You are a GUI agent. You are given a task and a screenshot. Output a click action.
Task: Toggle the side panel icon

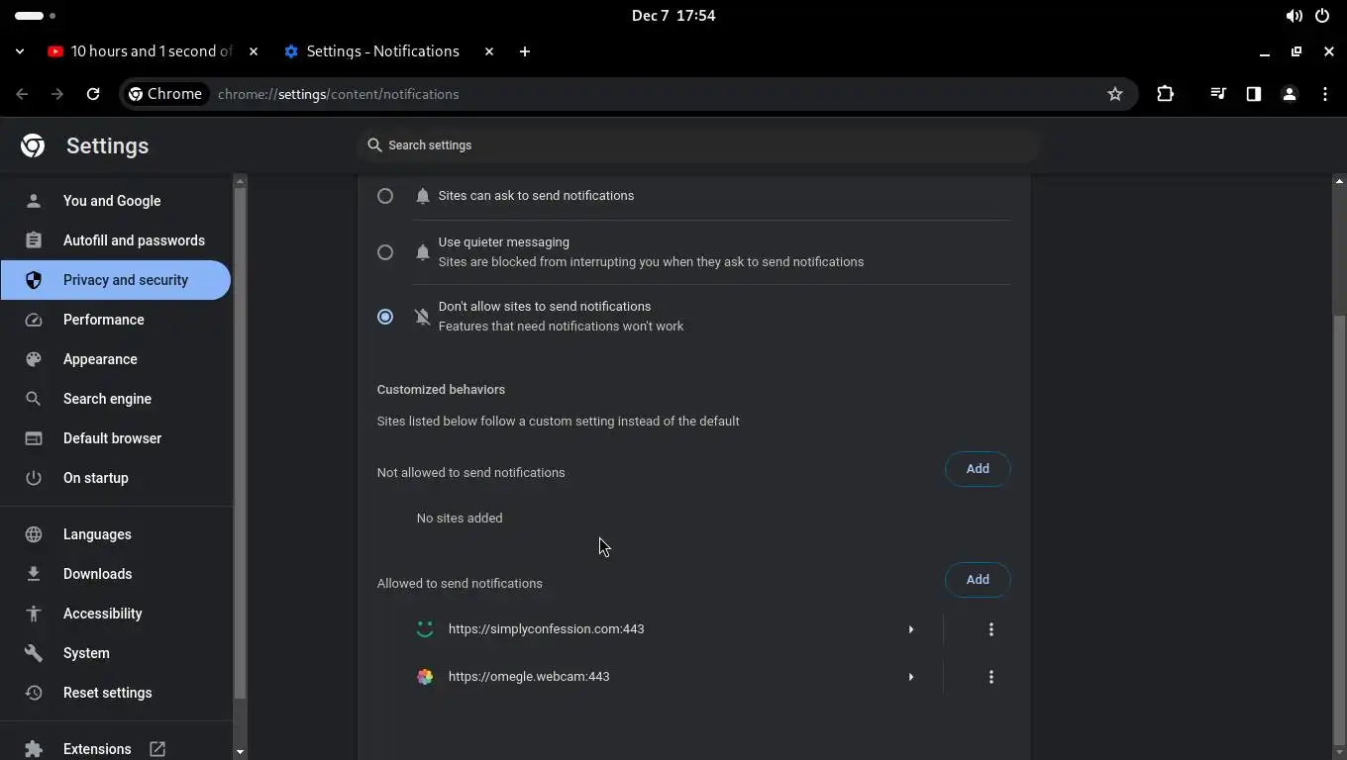coord(1254,94)
